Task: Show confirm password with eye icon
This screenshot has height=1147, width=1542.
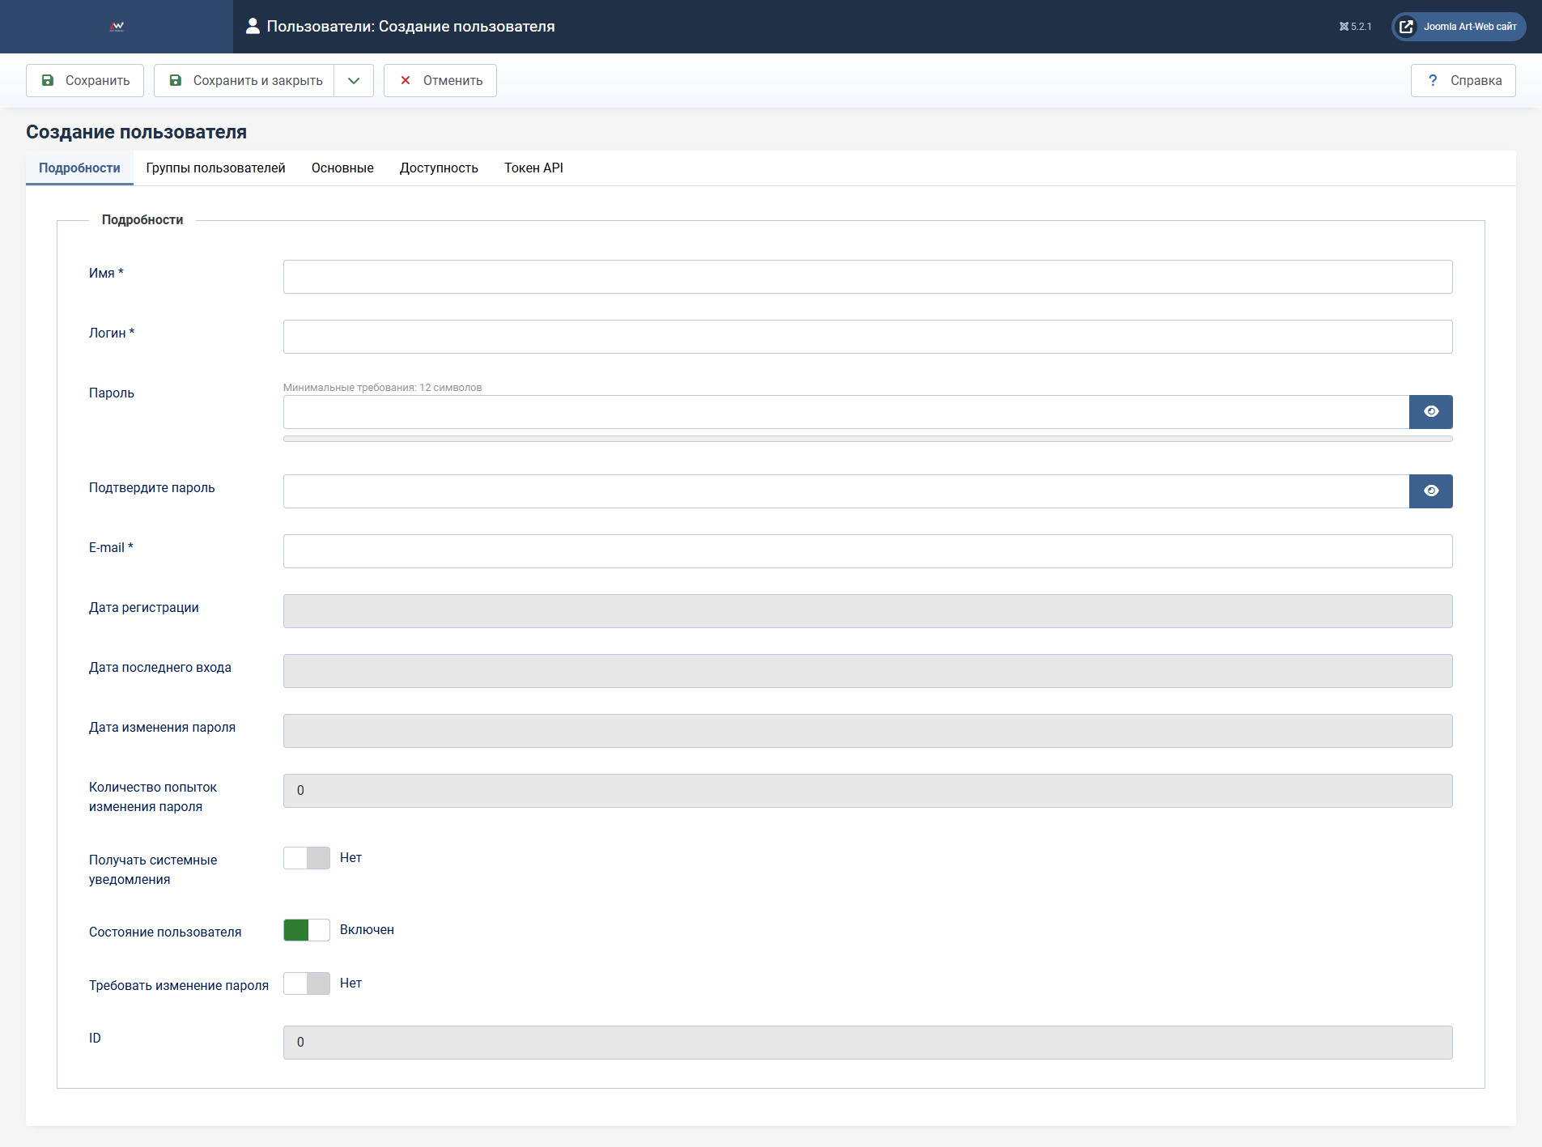Action: coord(1431,491)
